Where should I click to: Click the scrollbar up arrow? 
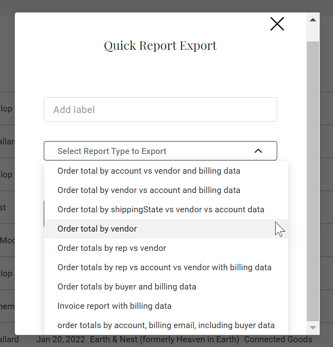coord(313,20)
